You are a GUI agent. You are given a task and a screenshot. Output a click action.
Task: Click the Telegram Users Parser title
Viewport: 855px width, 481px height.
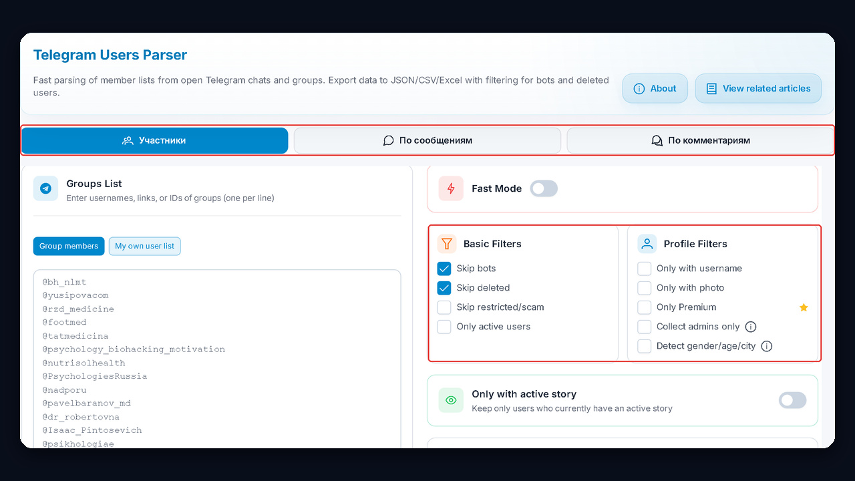110,55
